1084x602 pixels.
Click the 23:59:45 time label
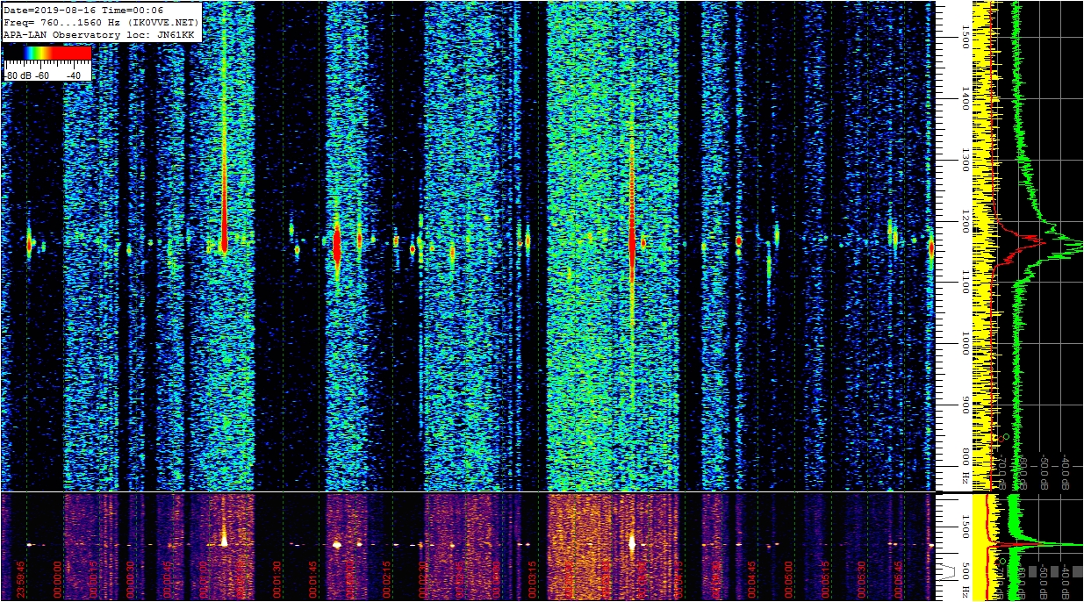[22, 579]
